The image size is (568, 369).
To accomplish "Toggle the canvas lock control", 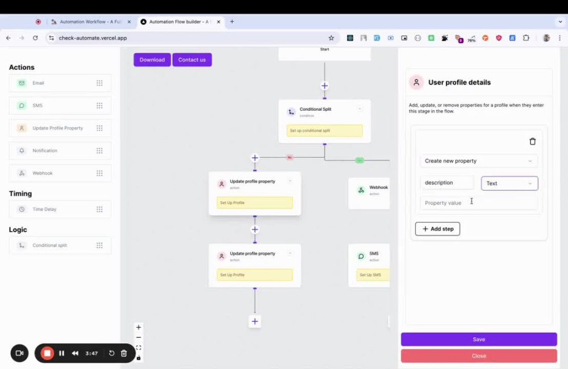I will [x=139, y=358].
